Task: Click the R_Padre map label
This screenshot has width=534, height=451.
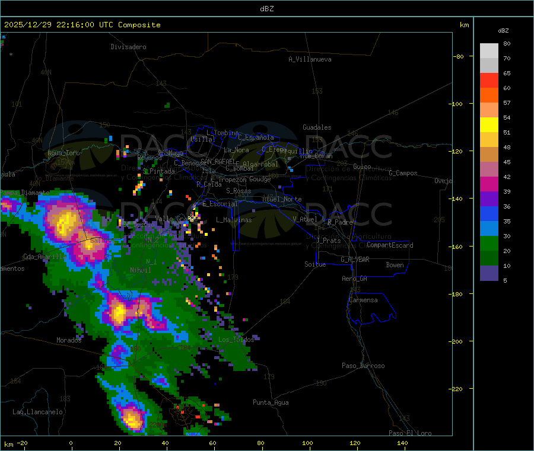Action: 340,222
